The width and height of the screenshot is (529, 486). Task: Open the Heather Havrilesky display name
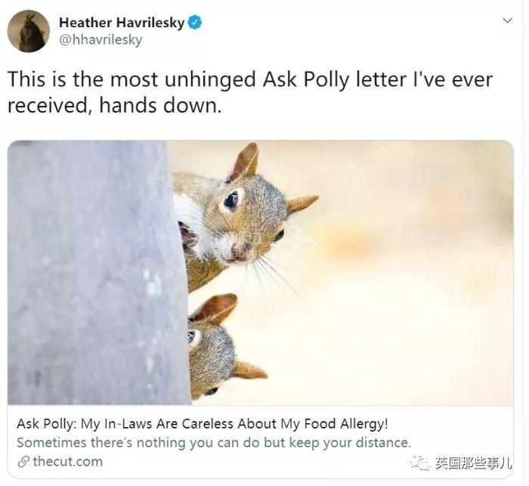(122, 23)
